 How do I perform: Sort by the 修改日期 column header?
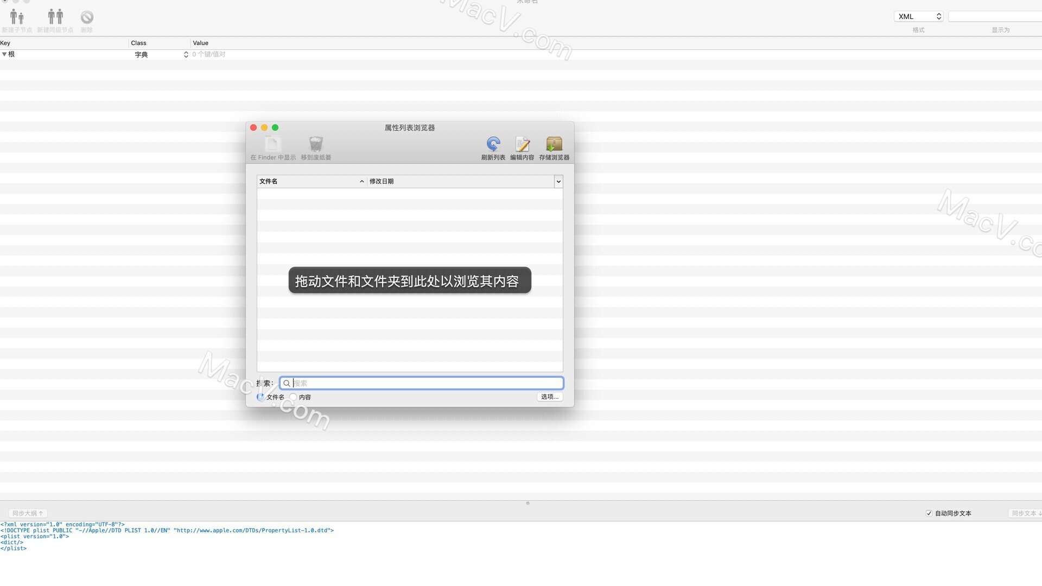[460, 181]
